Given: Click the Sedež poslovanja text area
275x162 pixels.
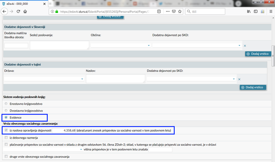Looking at the screenshot, I should coord(59,45).
